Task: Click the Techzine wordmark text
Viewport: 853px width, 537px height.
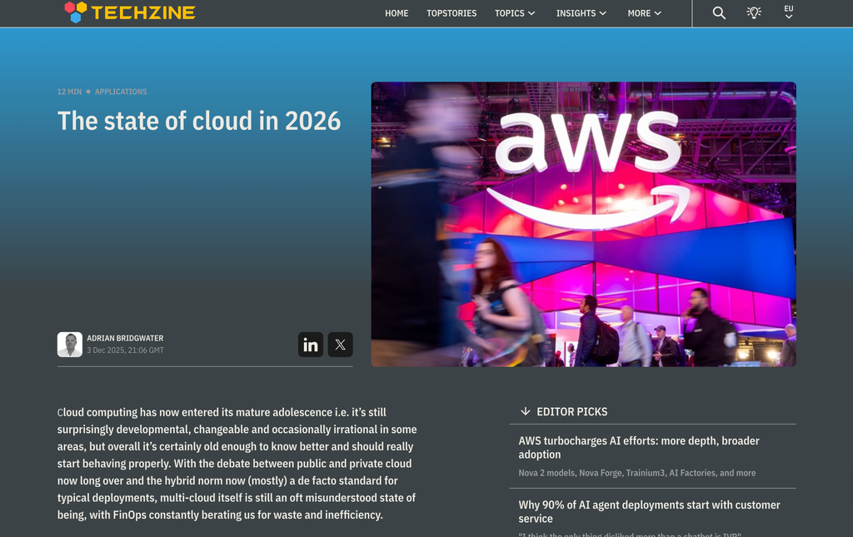Action: (x=143, y=12)
